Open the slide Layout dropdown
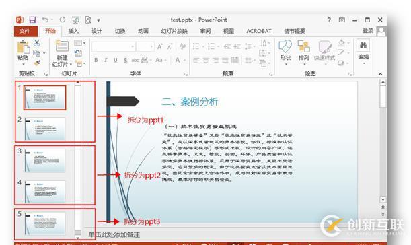The height and width of the screenshot is (245, 411). pyautogui.click(x=79, y=43)
